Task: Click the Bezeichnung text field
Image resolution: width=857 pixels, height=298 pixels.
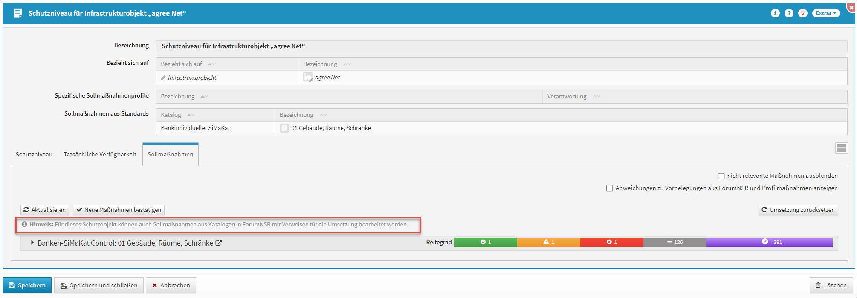Action: click(x=501, y=46)
